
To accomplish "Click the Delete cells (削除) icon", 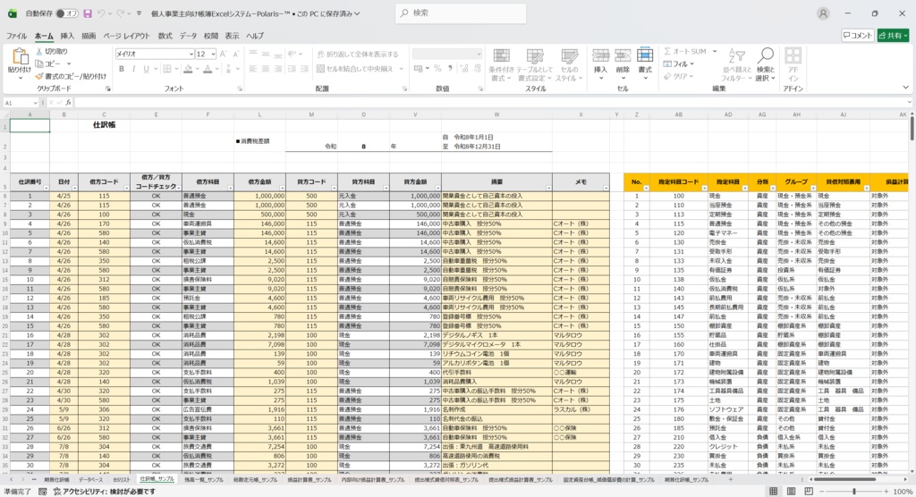I will [x=623, y=56].
